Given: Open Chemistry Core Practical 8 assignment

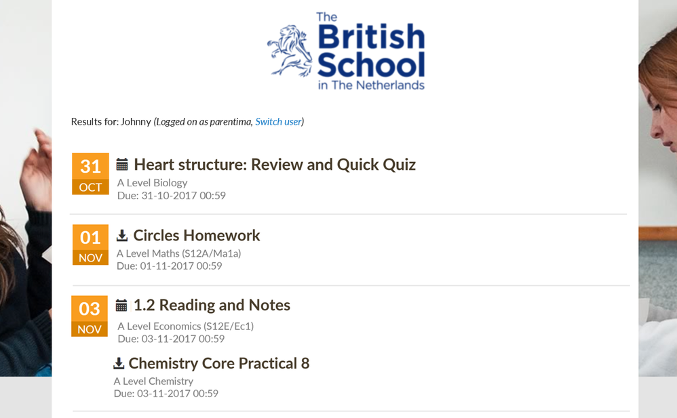Looking at the screenshot, I should (219, 364).
